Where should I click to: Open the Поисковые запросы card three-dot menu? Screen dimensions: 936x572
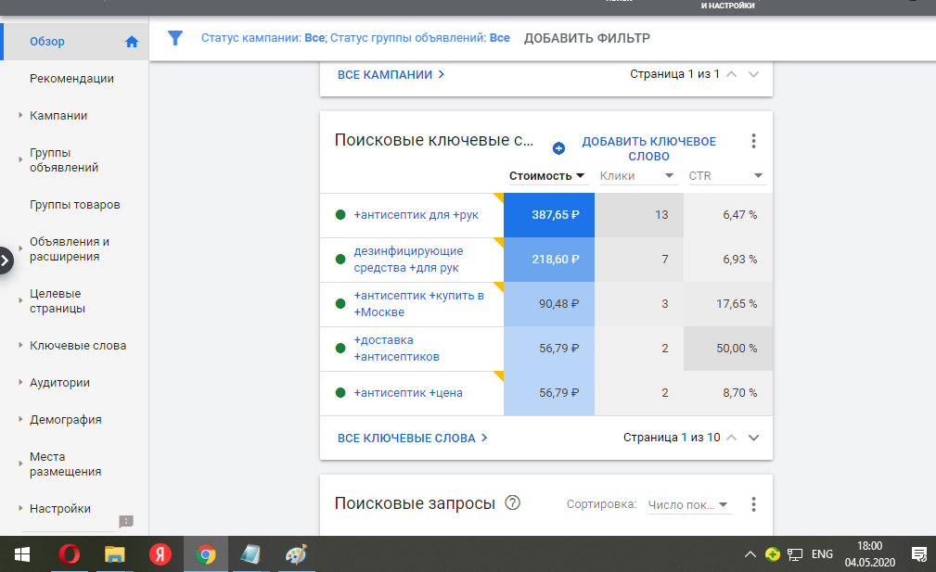753,504
